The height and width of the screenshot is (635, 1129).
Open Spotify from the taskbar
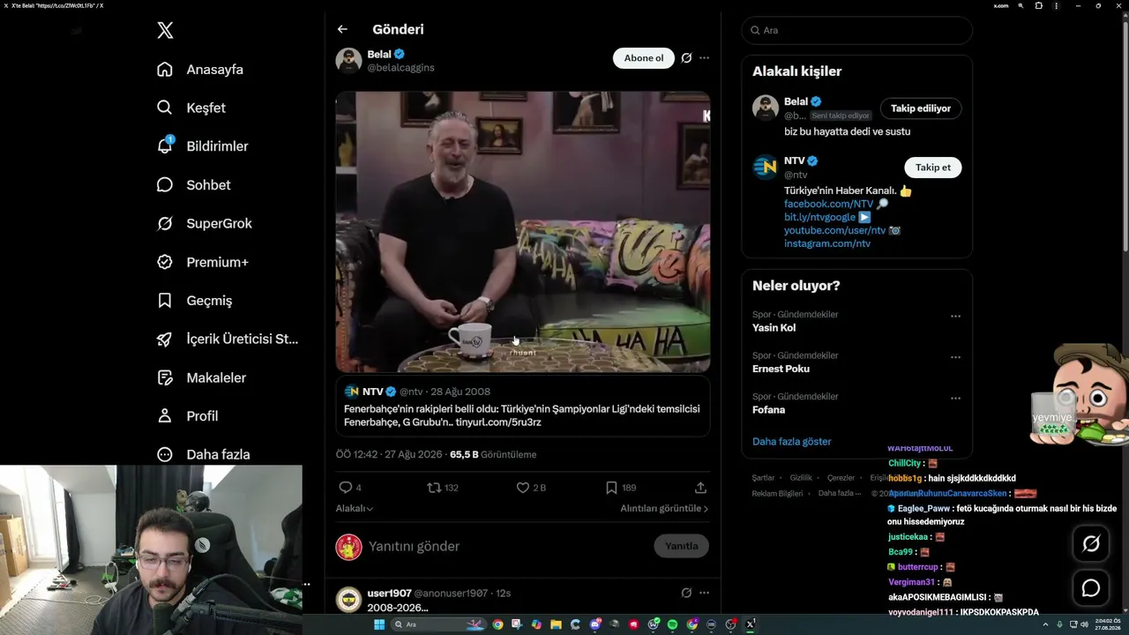(672, 624)
